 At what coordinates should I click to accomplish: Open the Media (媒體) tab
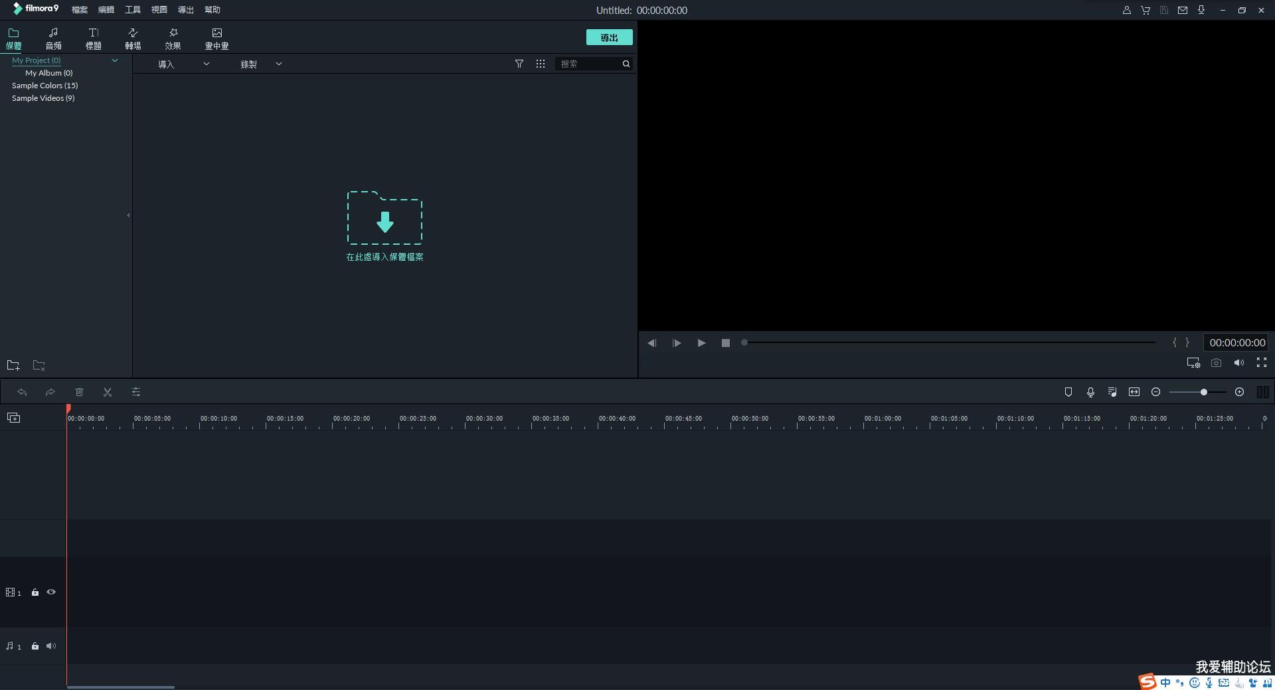(x=13, y=39)
